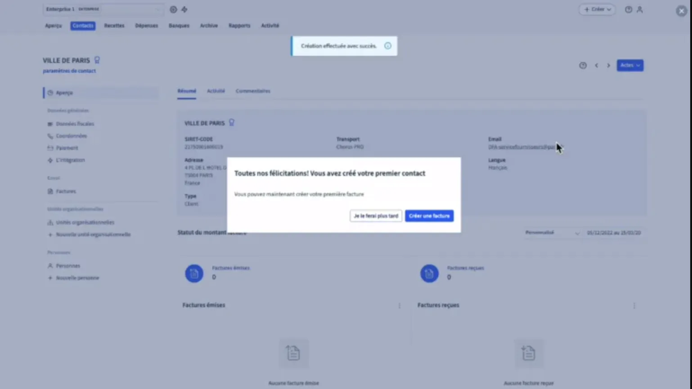This screenshot has width=692, height=389.
Task: Click the date range field
Action: [613, 233]
